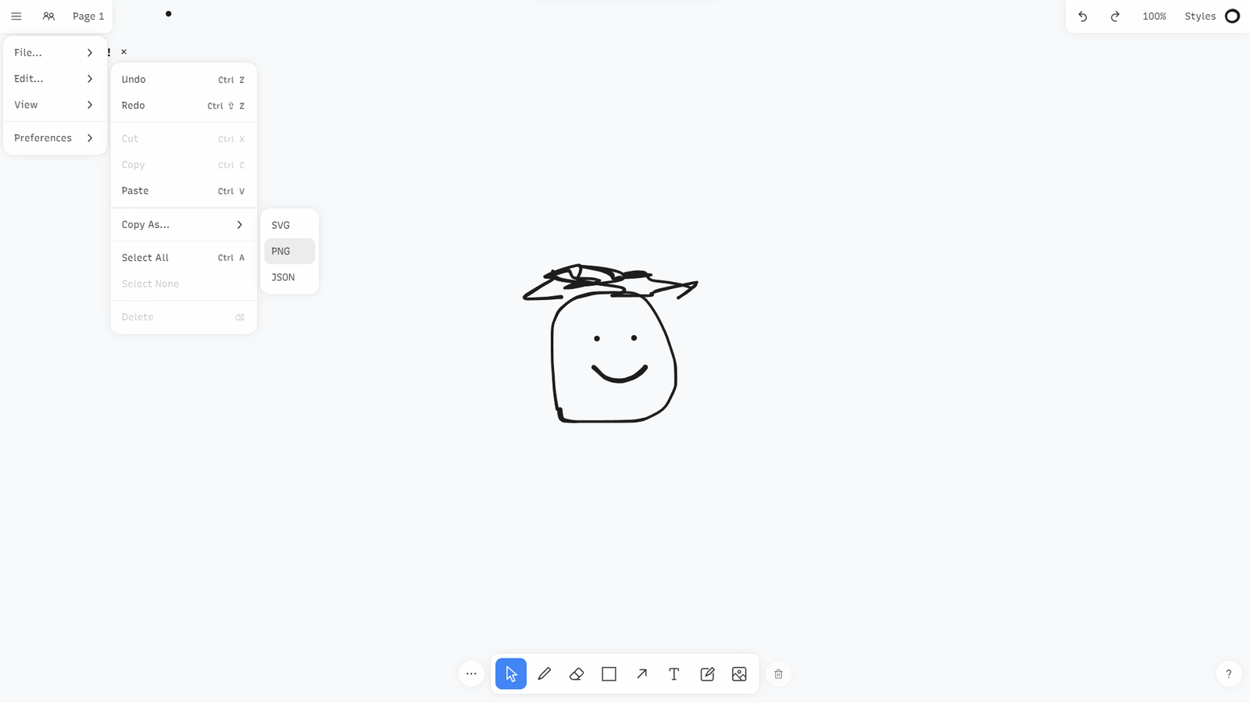The image size is (1250, 703).
Task: Click the help question mark button
Action: 1228,674
